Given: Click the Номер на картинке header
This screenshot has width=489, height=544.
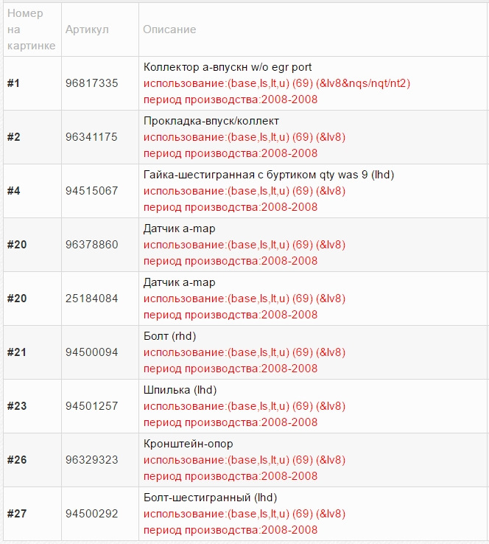Looking at the screenshot, I should pos(31,29).
